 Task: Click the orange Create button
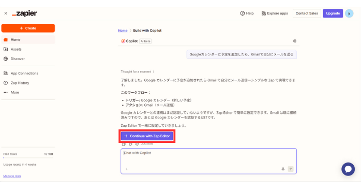pyautogui.click(x=28, y=28)
